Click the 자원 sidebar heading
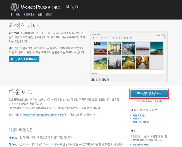This screenshot has width=182, height=147. (x=133, y=131)
